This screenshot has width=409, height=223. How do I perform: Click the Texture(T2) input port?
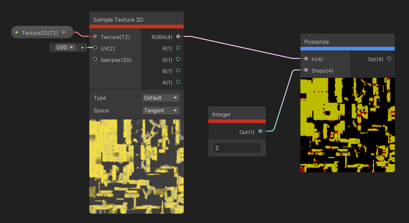click(95, 36)
